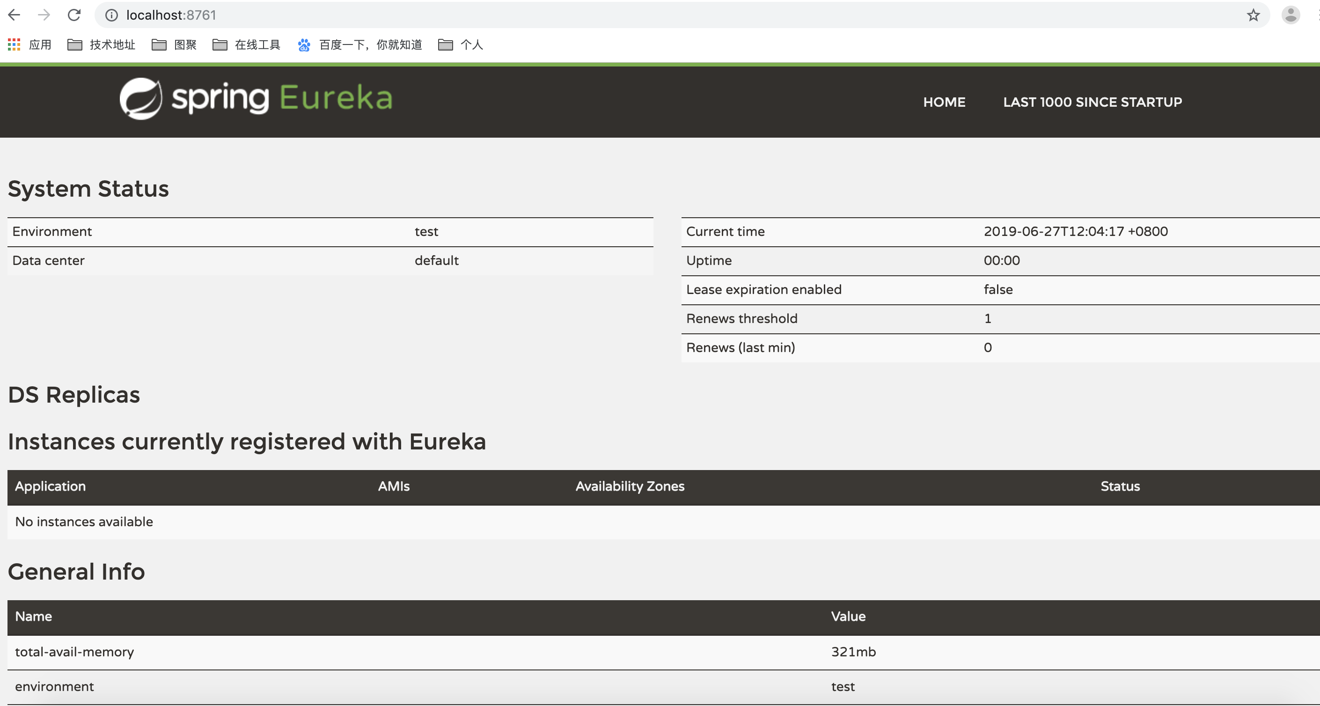This screenshot has width=1320, height=706.
Task: Go to HOME in Eureka navbar
Action: click(x=944, y=102)
